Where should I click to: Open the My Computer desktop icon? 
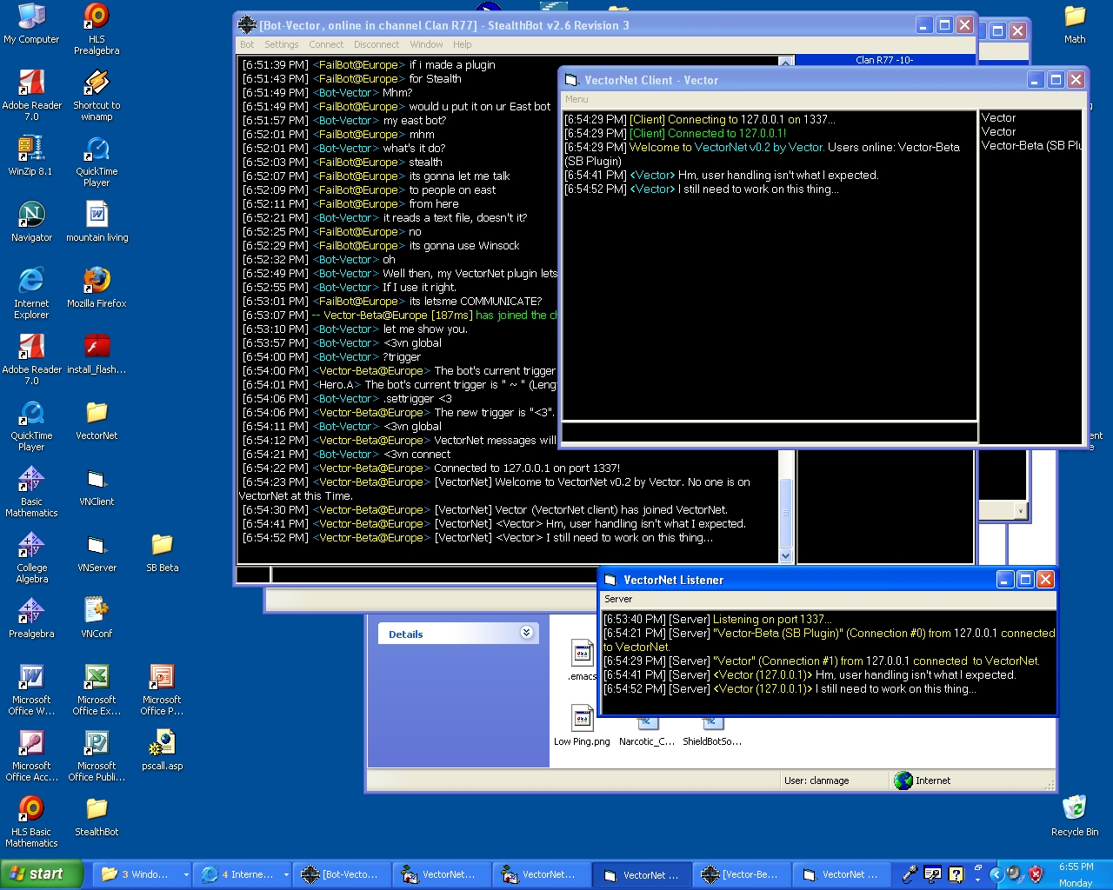pos(31,23)
